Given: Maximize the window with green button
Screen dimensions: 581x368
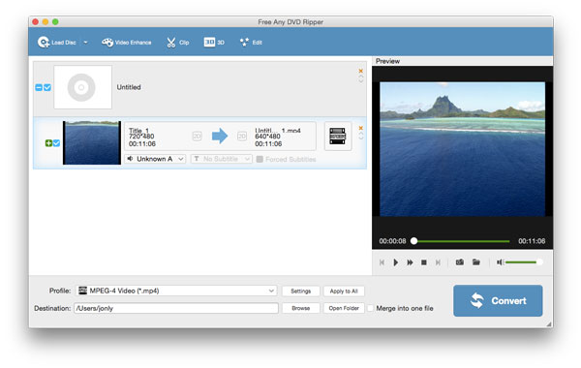Looking at the screenshot, I should pyautogui.click(x=55, y=22).
